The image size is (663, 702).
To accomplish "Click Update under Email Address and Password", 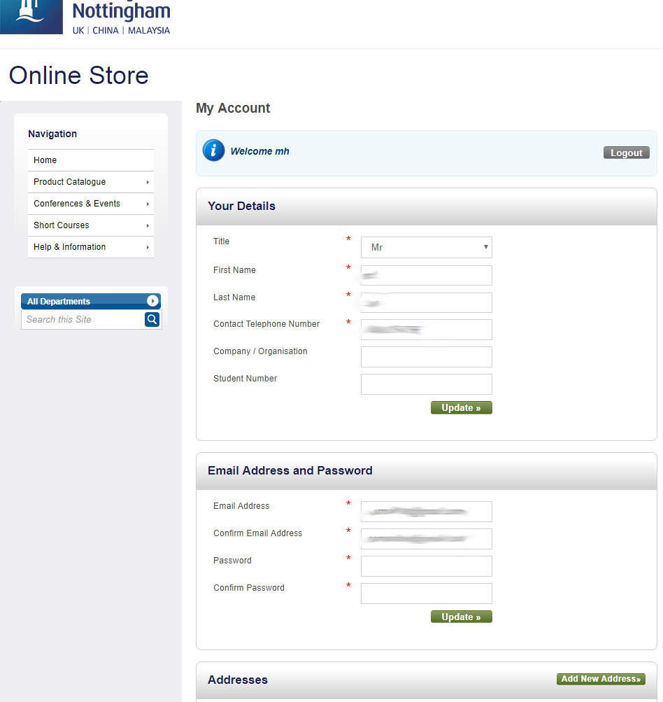I will click(x=461, y=617).
